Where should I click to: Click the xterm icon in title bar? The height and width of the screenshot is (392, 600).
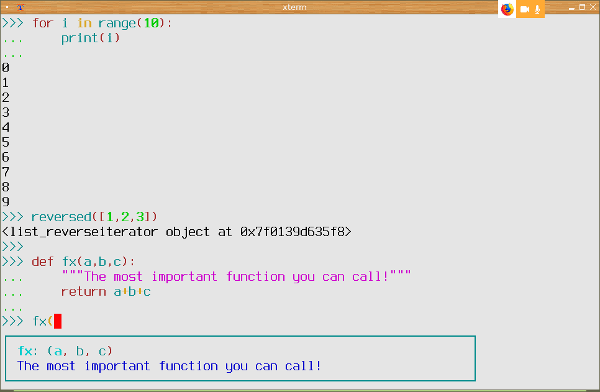[20, 7]
